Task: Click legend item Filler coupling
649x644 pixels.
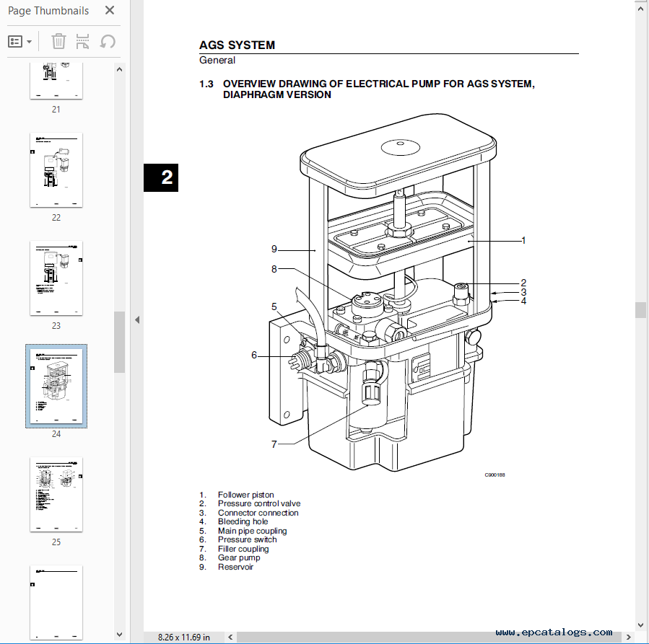Action: (x=243, y=549)
